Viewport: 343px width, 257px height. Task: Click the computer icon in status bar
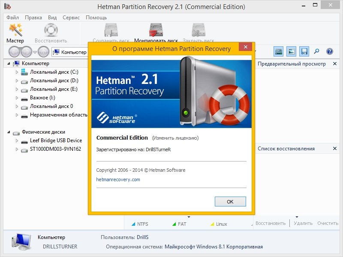click(x=21, y=242)
